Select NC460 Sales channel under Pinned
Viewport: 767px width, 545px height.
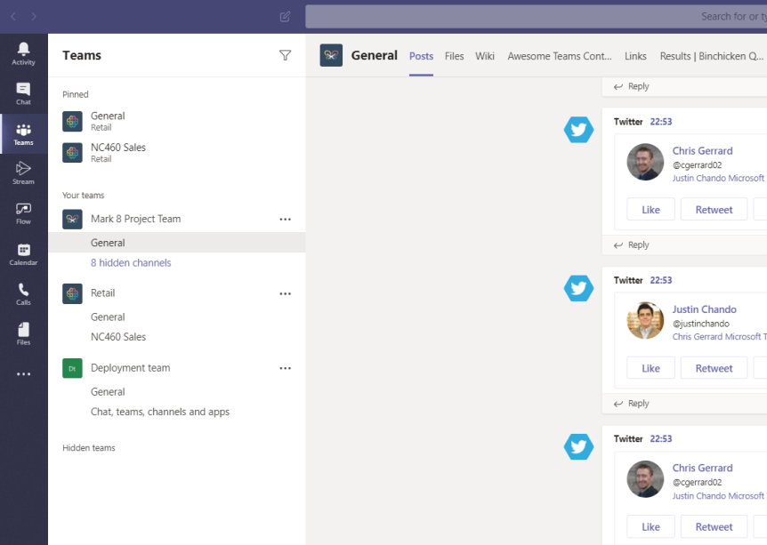(117, 148)
